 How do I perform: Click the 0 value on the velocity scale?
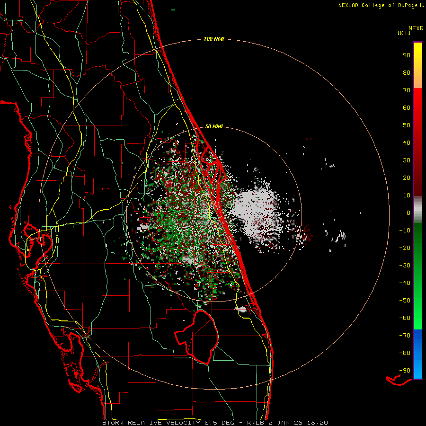[x=408, y=213]
